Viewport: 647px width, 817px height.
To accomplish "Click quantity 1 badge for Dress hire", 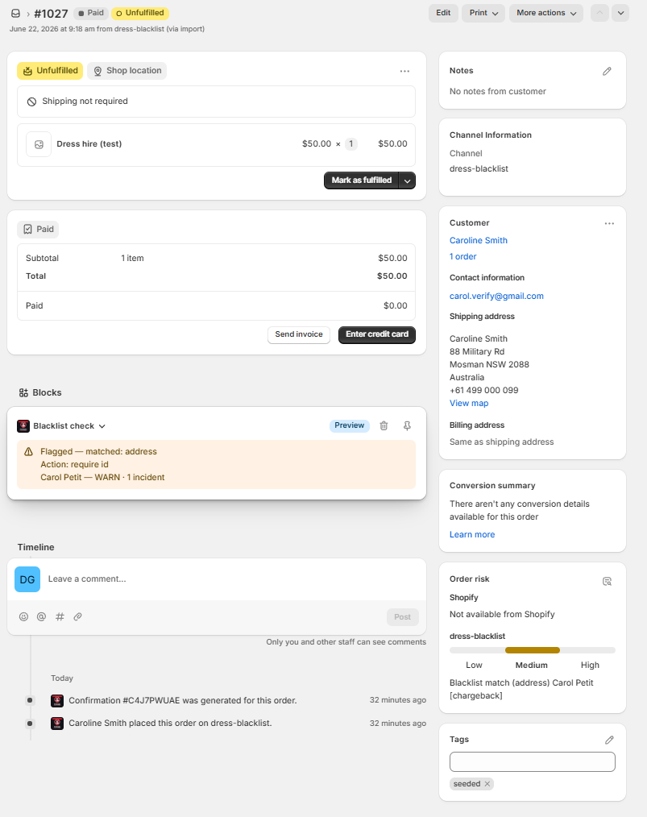I will pyautogui.click(x=351, y=143).
